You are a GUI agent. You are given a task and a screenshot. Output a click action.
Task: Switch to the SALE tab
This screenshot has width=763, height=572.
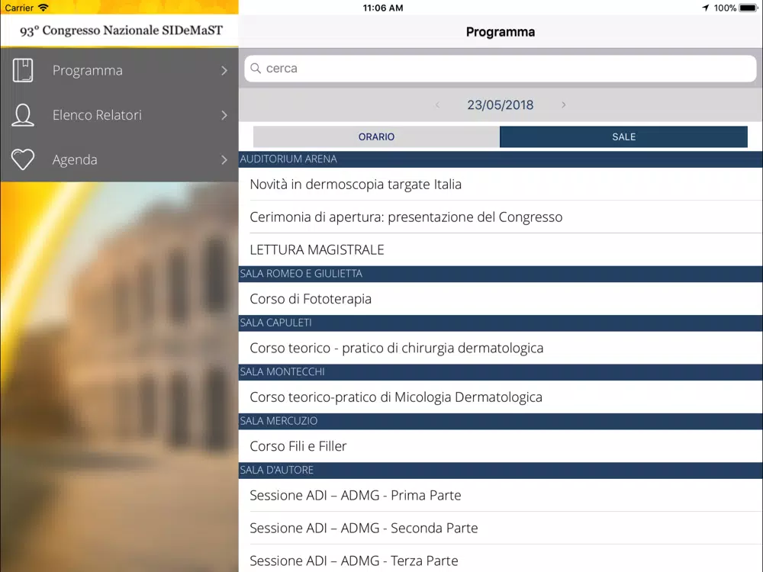click(624, 137)
